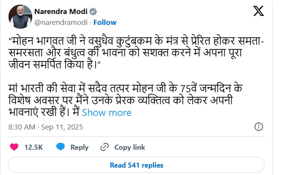
Task: Like the post with the heart icon
Action: (14, 147)
